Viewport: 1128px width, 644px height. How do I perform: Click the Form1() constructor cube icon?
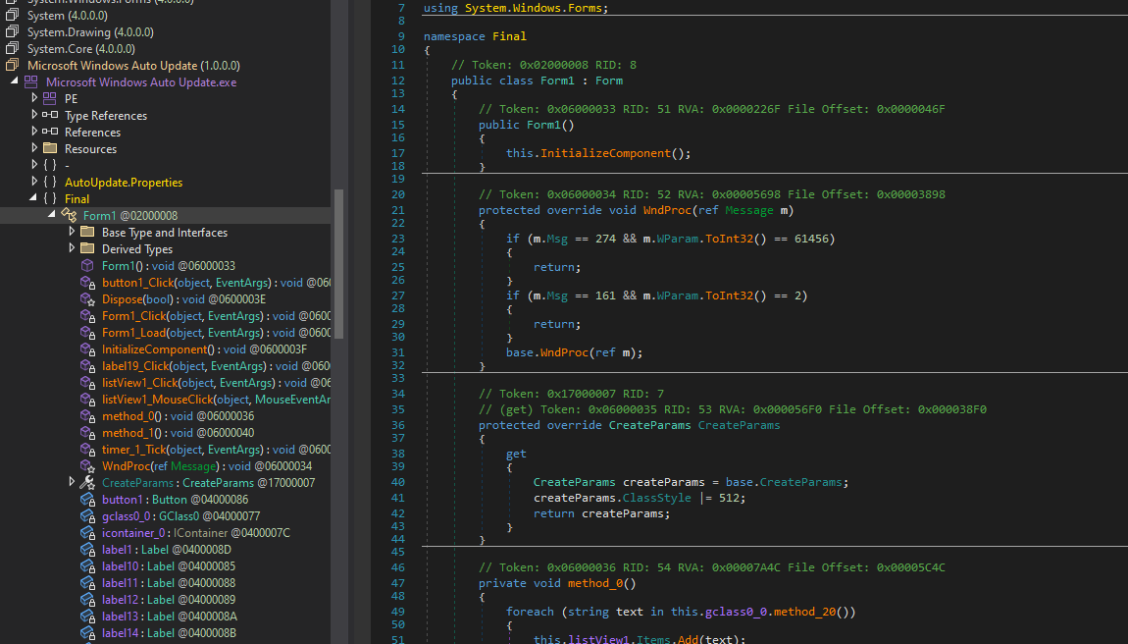pyautogui.click(x=87, y=266)
